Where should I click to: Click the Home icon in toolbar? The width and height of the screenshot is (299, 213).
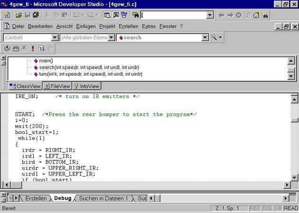click(x=256, y=15)
